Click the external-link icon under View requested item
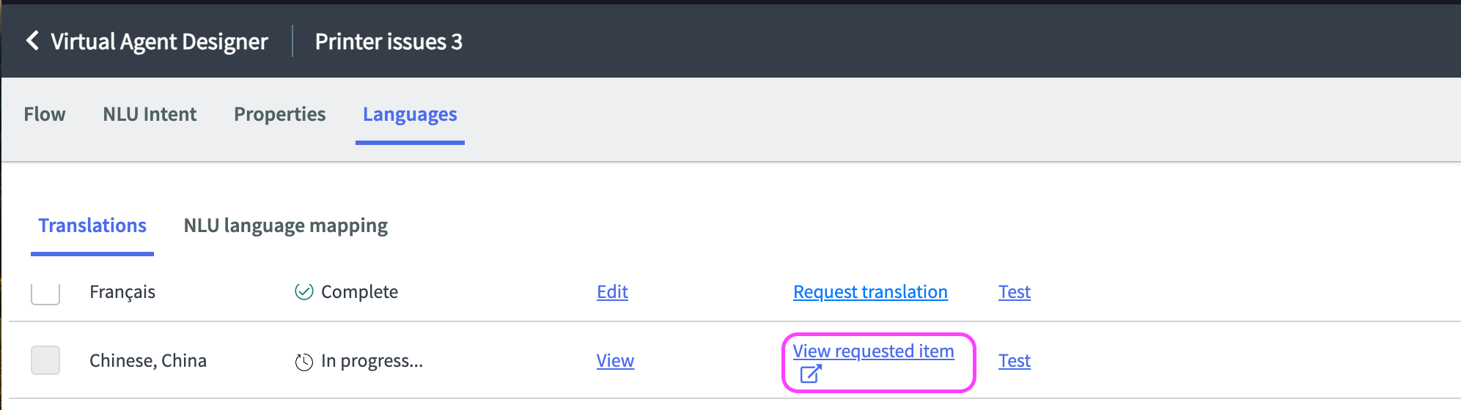The width and height of the screenshot is (1461, 410). (810, 375)
